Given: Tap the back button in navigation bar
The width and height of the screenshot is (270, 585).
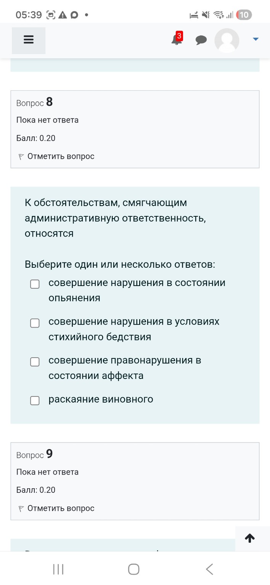Looking at the screenshot, I should pos(209,569).
